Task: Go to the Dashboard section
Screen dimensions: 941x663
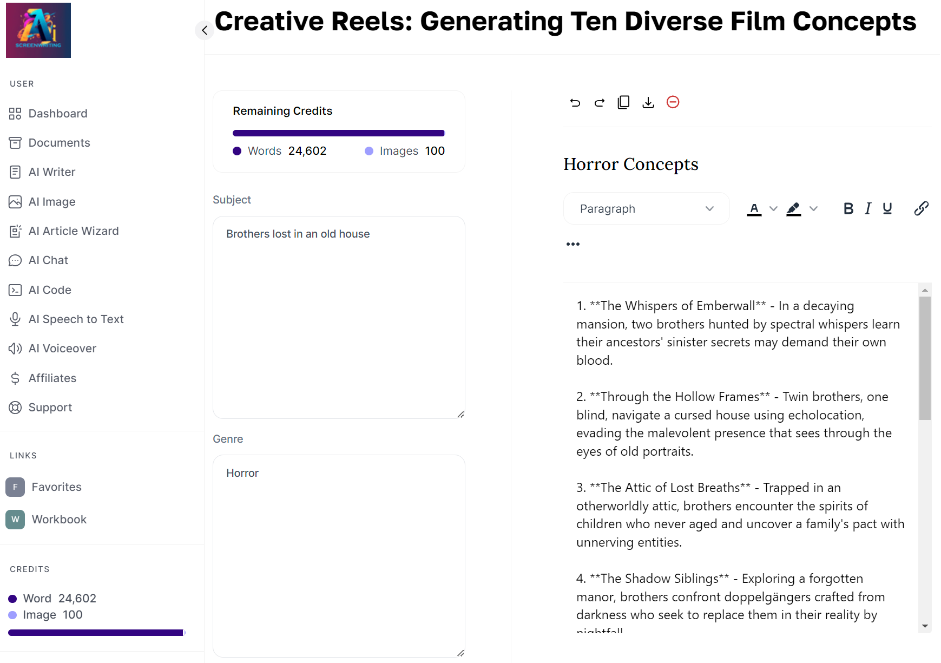Action: [x=58, y=113]
